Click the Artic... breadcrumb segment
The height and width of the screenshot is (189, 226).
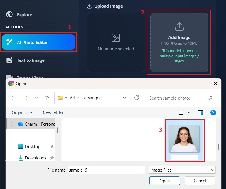pos(75,98)
